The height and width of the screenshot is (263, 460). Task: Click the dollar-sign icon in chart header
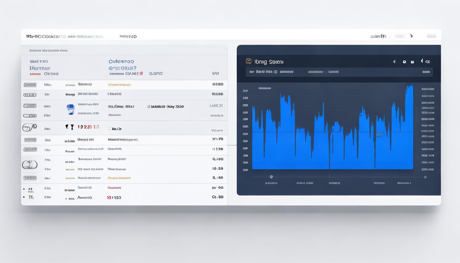coord(395,62)
